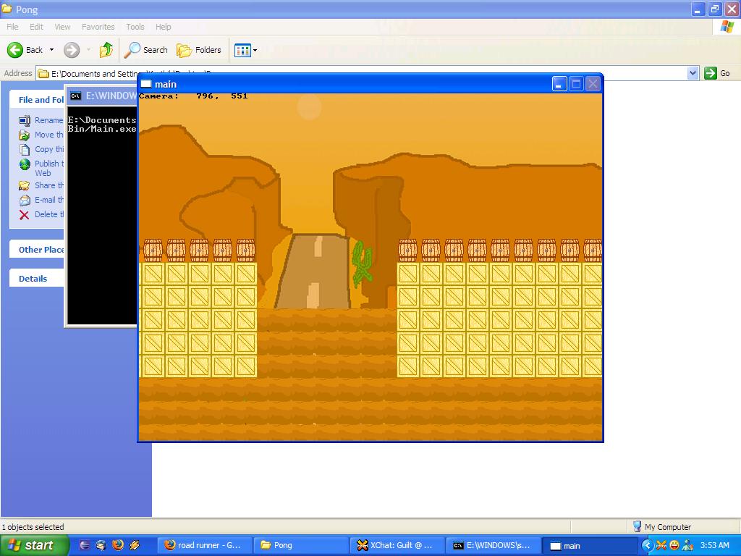Click the Share this file icon
The height and width of the screenshot is (556, 741).
(x=25, y=185)
